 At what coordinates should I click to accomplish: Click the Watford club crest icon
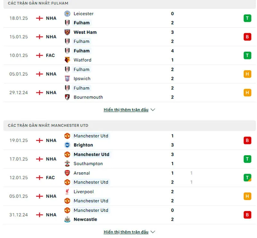(x=67, y=60)
